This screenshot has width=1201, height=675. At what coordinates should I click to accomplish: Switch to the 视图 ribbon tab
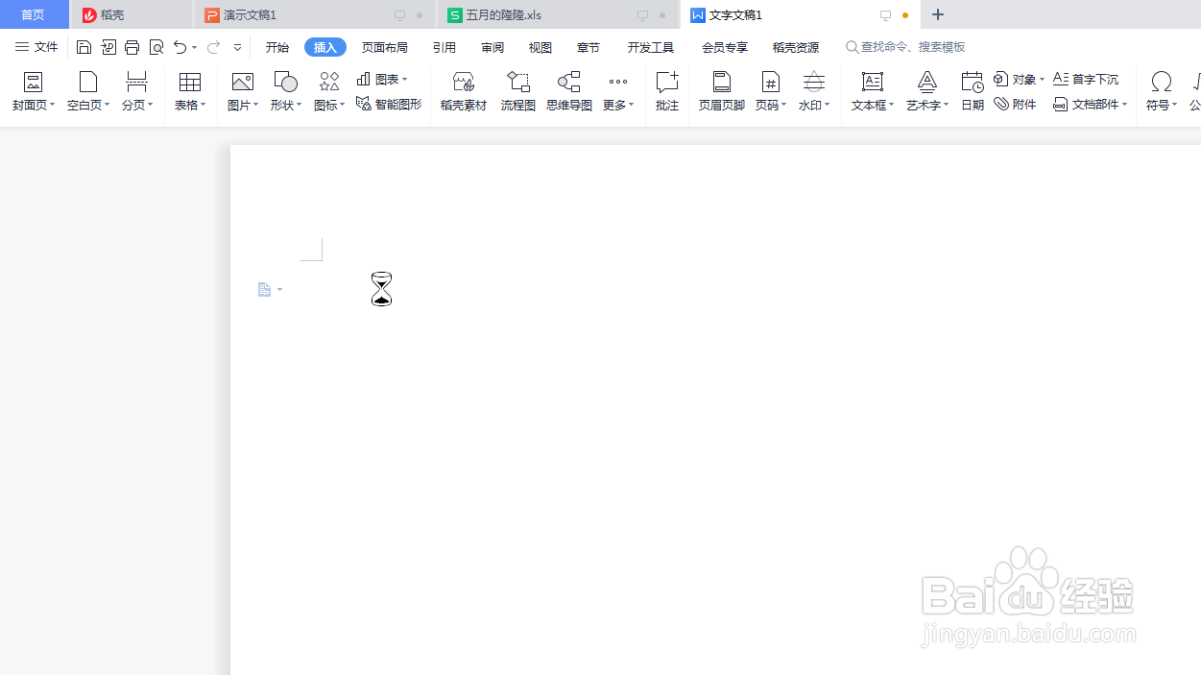point(540,47)
